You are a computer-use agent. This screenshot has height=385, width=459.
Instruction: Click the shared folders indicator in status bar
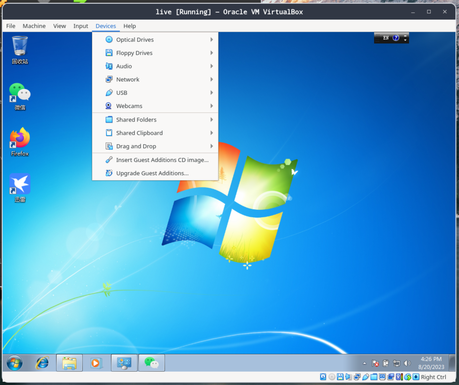(374, 377)
